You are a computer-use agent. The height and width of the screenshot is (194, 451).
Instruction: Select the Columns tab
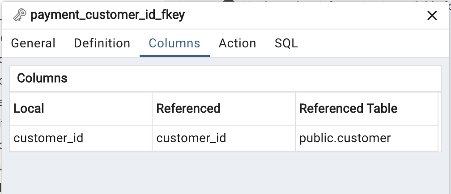pyautogui.click(x=174, y=43)
